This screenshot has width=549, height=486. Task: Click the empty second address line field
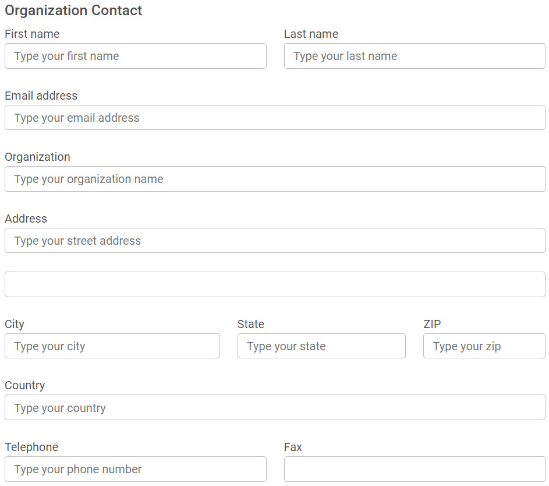(275, 284)
